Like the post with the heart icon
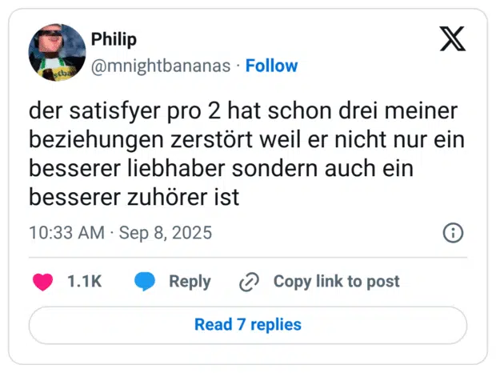Viewport: 496px width, 373px height. (x=42, y=282)
